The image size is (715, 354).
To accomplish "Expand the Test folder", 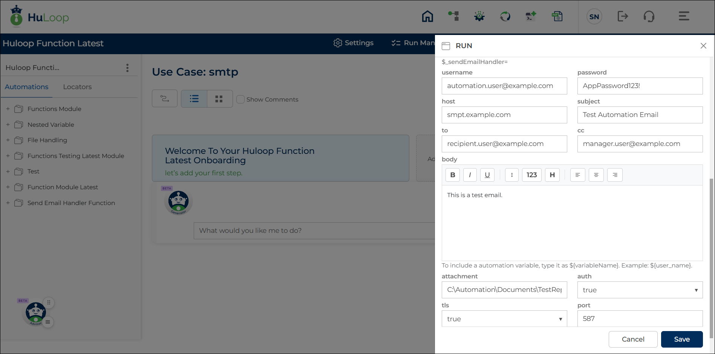I will pos(8,171).
